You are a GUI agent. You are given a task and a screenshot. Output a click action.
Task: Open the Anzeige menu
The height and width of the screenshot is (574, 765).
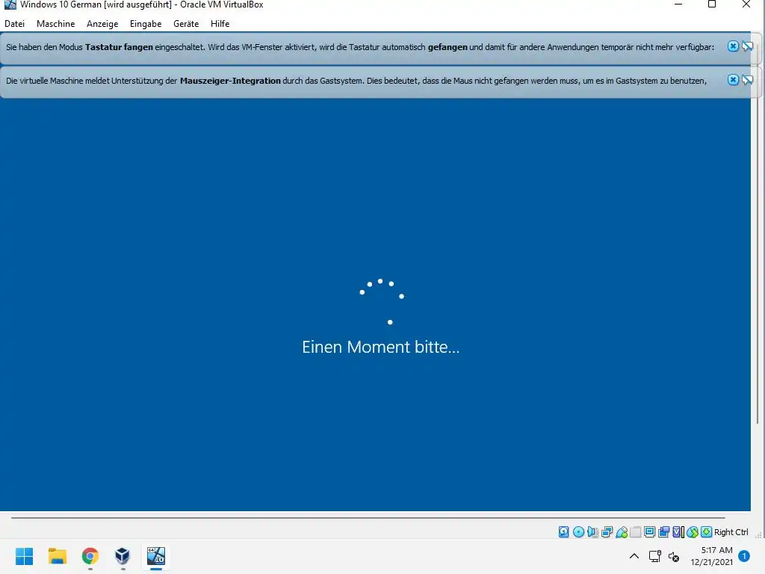click(102, 23)
